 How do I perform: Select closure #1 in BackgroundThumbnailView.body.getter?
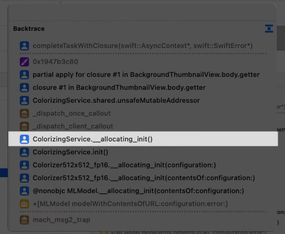pos(119,88)
